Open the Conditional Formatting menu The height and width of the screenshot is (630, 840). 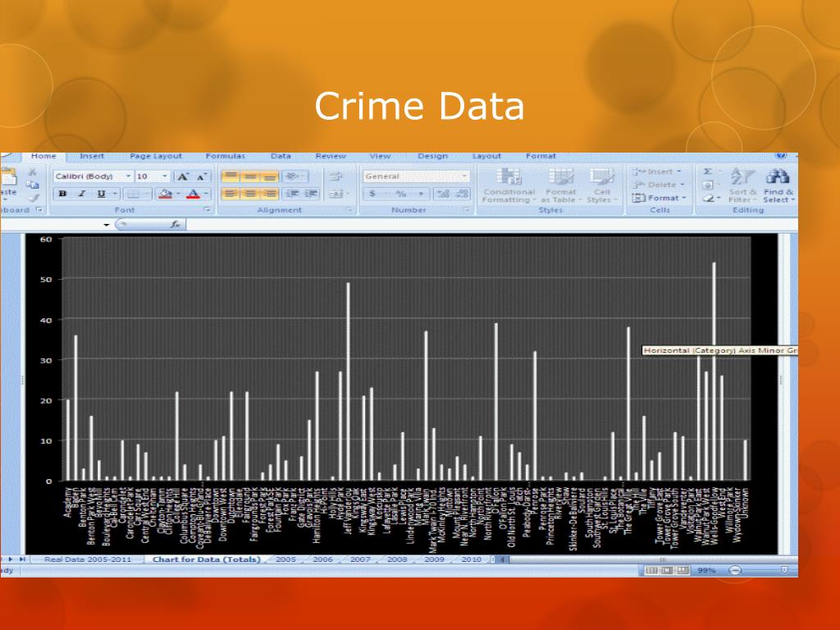(509, 185)
